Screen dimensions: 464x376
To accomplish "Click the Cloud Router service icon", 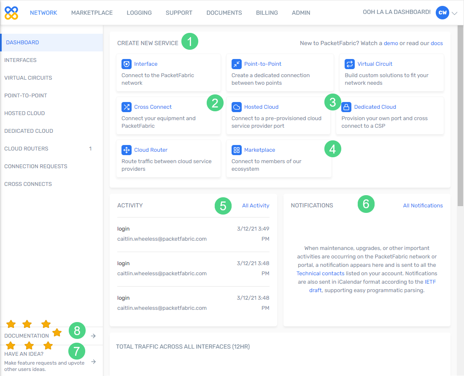I will tap(127, 150).
